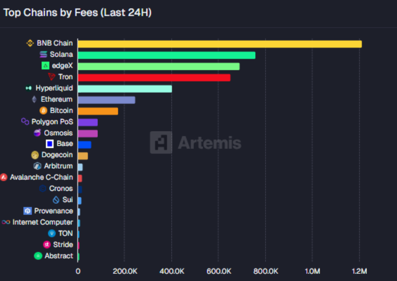
Task: Click the Dogecoin logo icon
Action: point(35,155)
